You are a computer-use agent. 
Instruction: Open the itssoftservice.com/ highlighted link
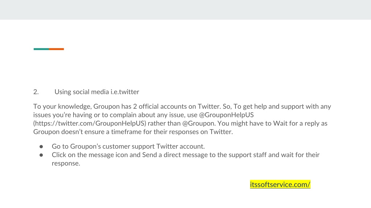pos(280,185)
